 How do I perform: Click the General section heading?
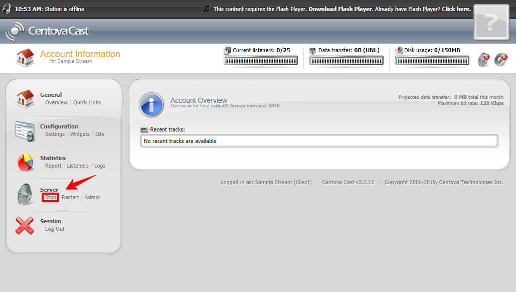coord(51,95)
